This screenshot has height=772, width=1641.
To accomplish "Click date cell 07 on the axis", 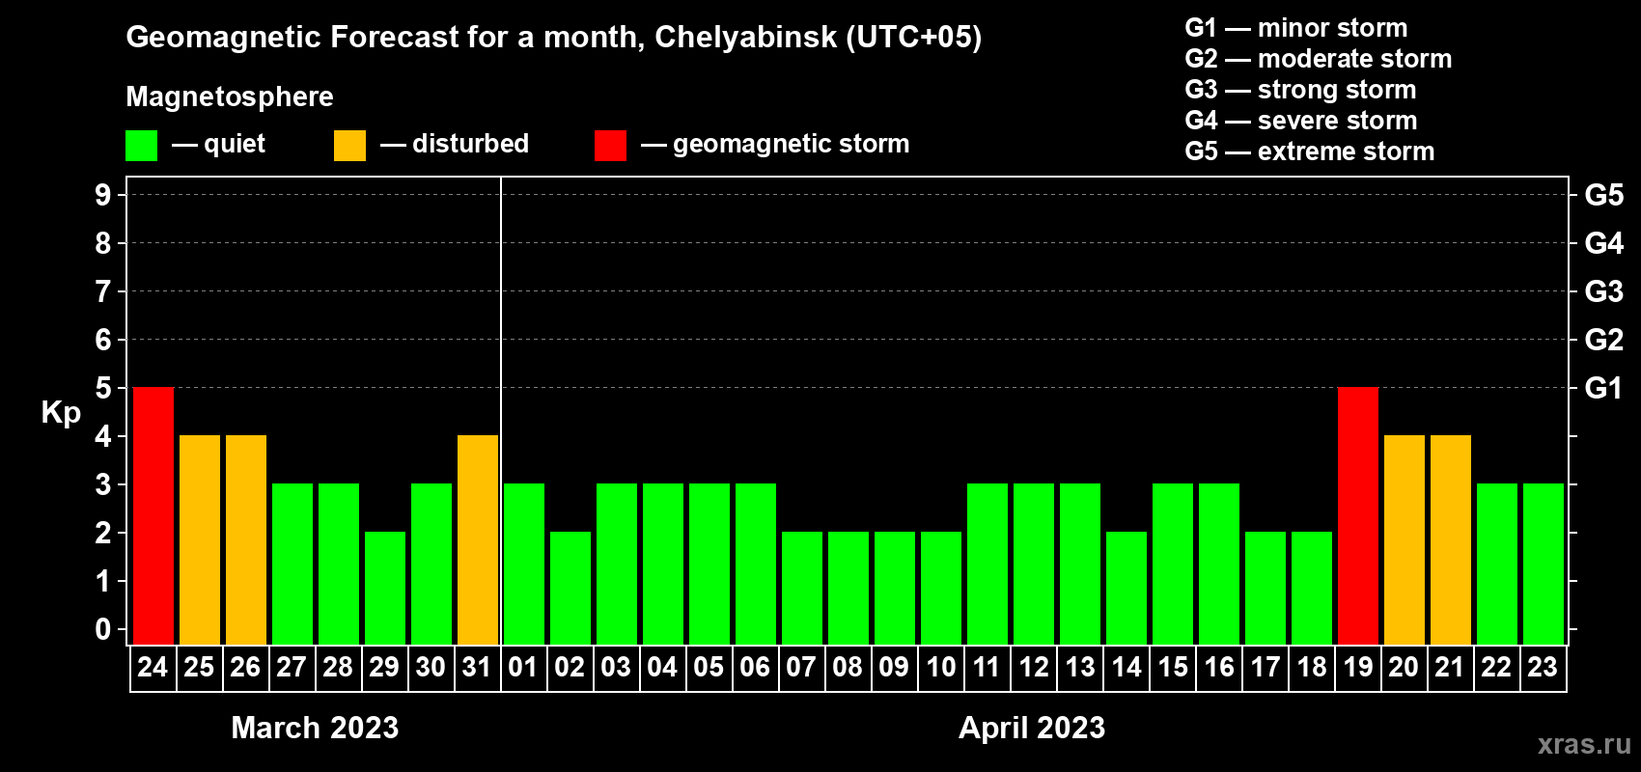I will pos(802,668).
